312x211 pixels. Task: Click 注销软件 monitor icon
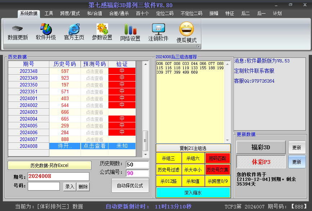point(159,29)
